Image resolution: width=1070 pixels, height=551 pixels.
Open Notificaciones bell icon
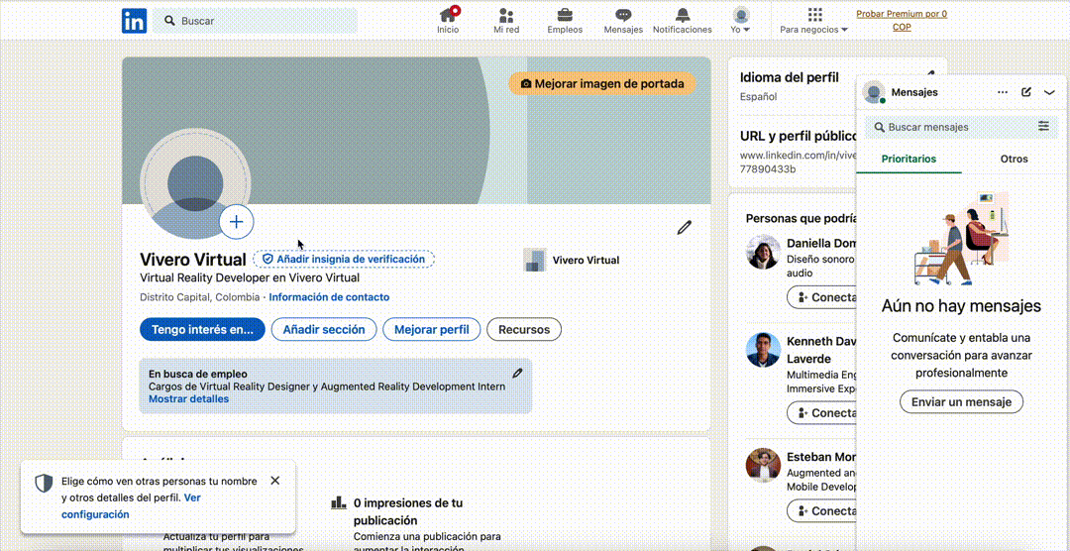click(683, 21)
